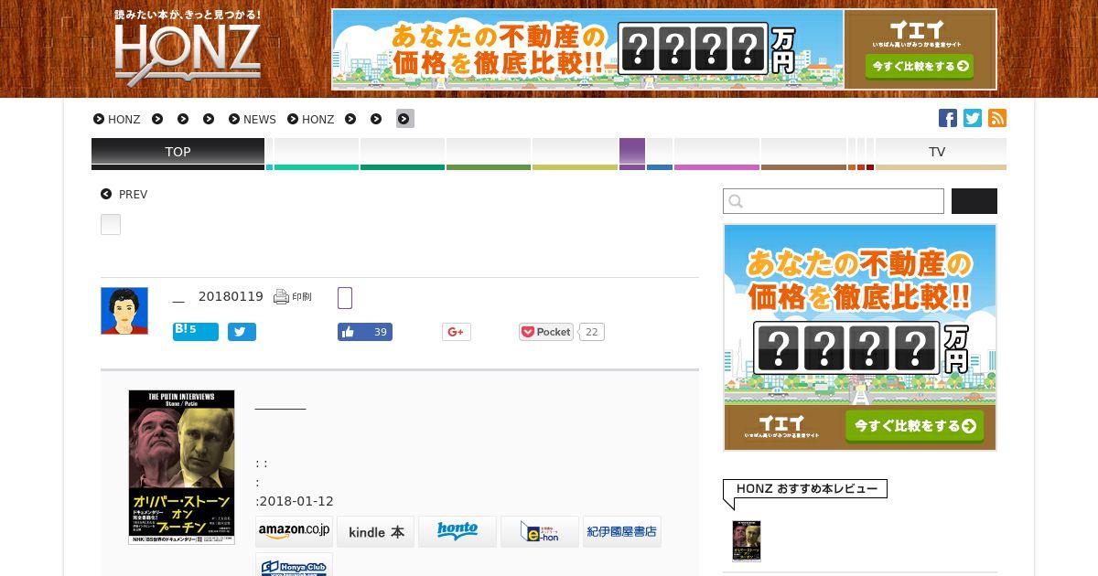Open the Honya Club store button
Screen dimensions: 1098x576
[x=294, y=565]
